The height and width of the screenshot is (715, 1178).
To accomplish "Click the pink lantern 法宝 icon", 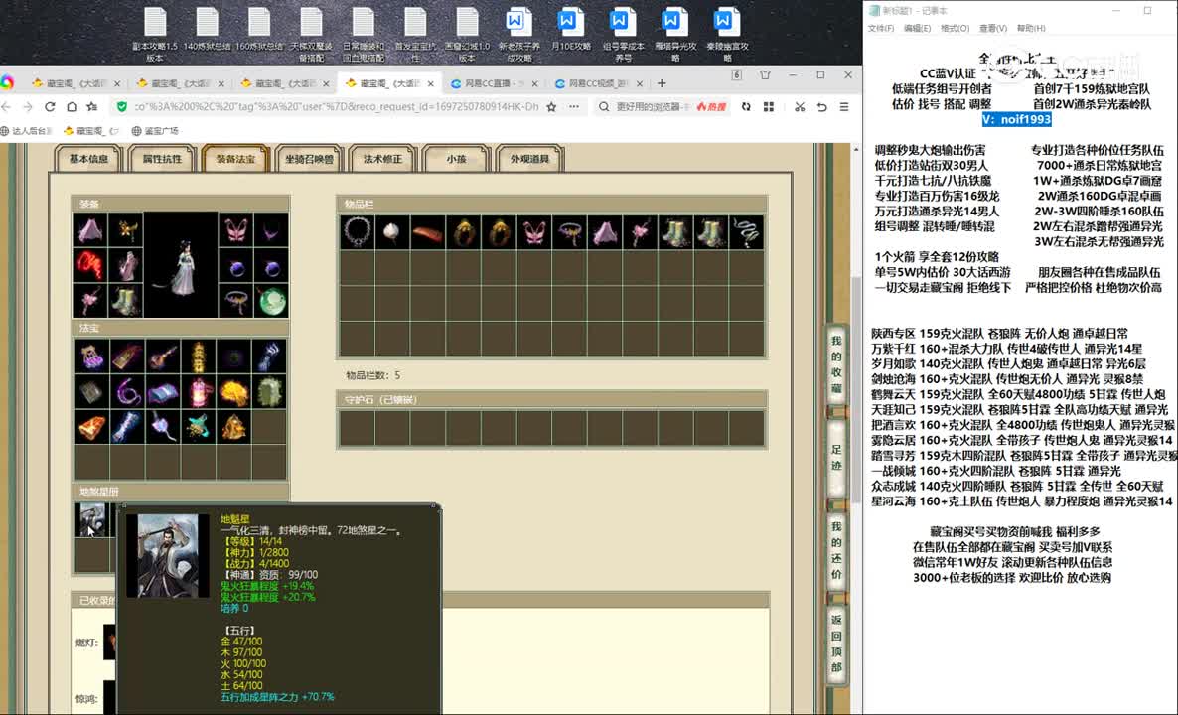I will (x=199, y=392).
